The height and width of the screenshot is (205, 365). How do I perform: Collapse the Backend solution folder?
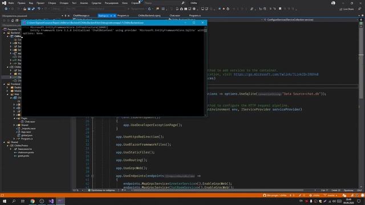click(x=4, y=33)
